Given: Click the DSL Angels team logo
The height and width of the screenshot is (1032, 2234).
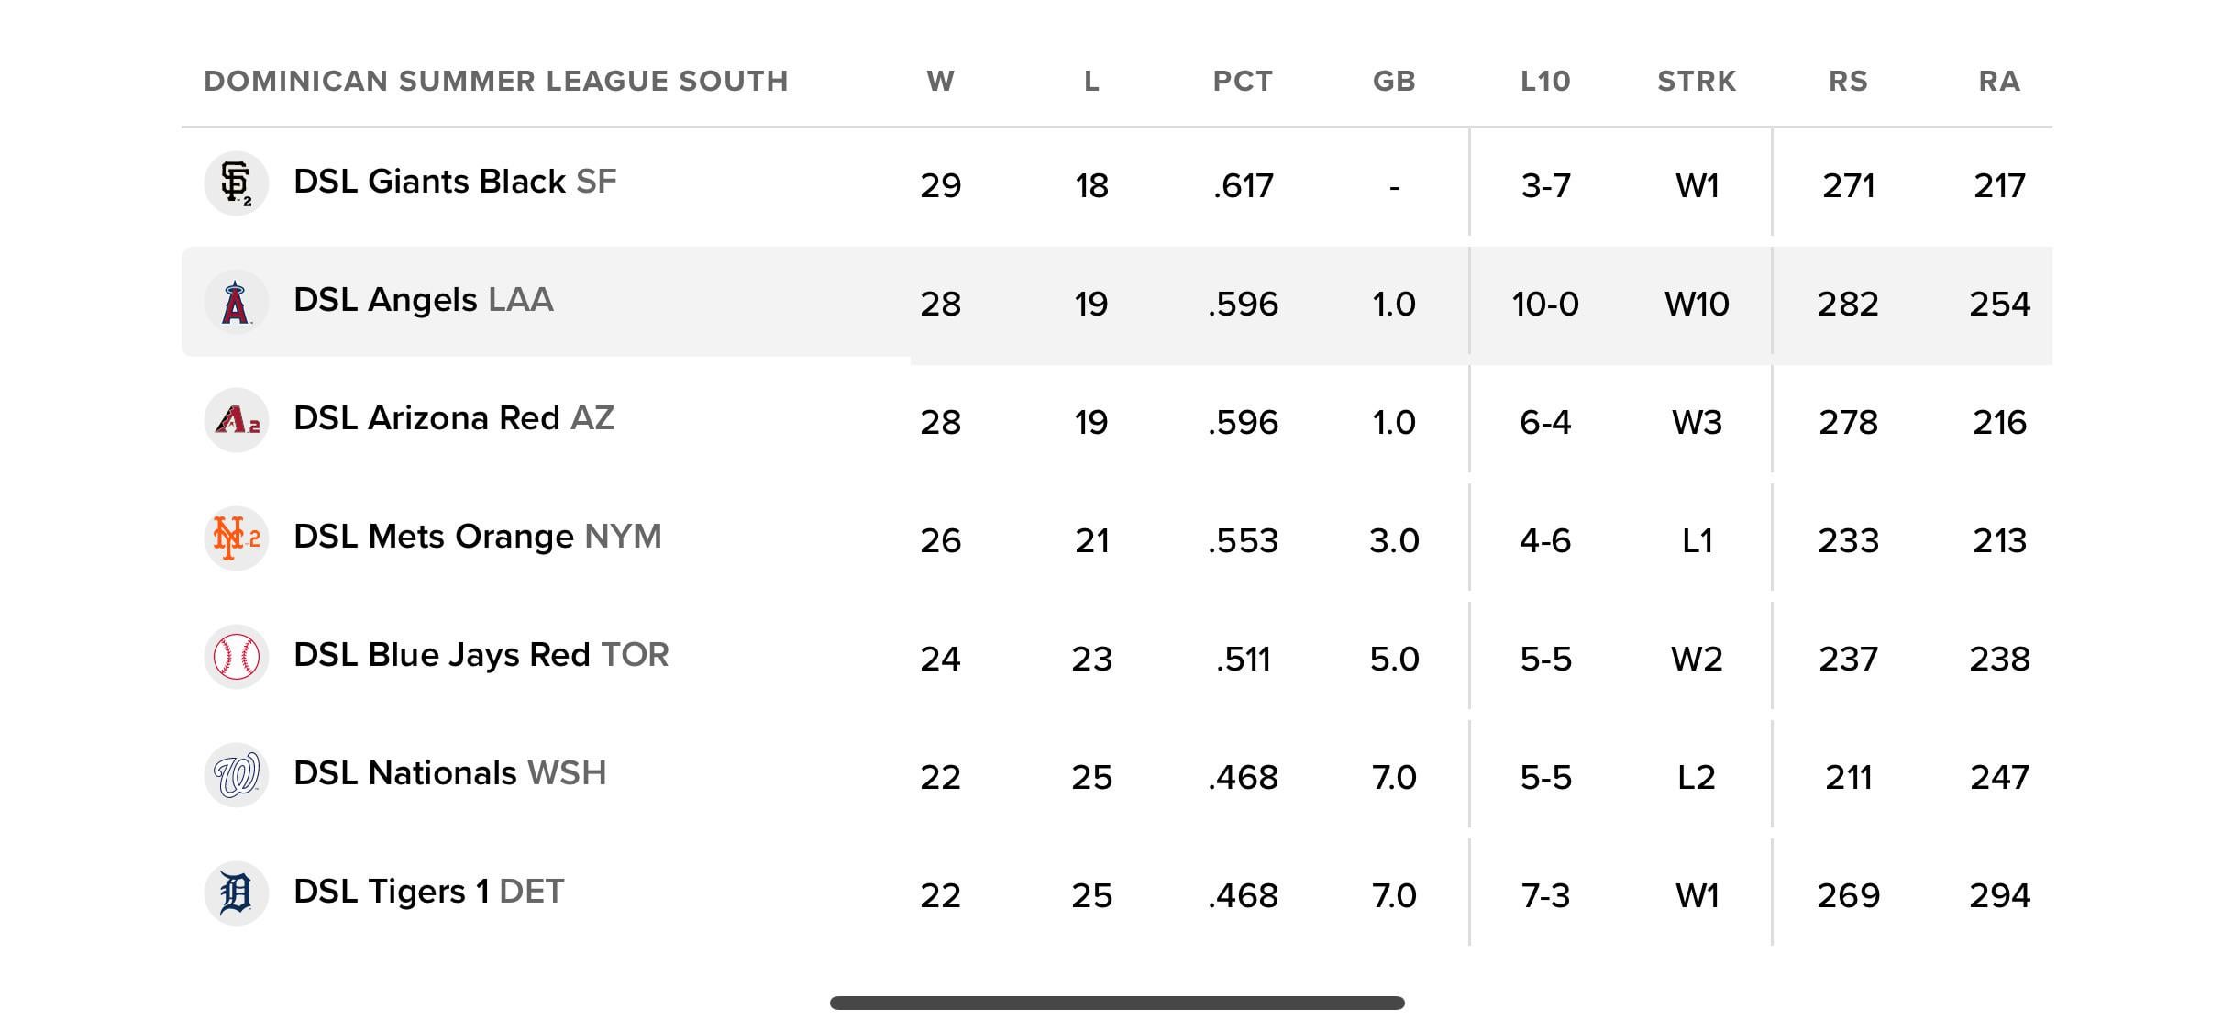Looking at the screenshot, I should (236, 302).
